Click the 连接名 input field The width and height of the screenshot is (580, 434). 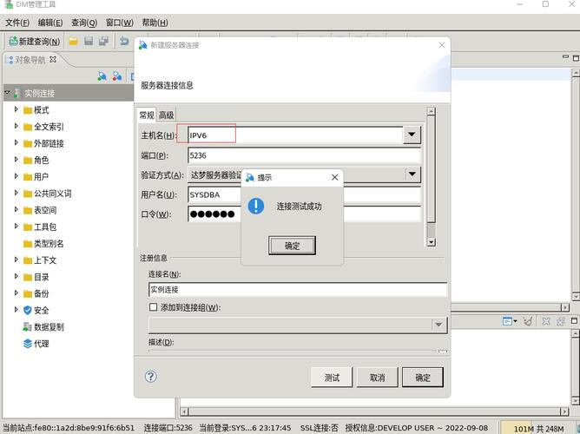pyautogui.click(x=298, y=290)
